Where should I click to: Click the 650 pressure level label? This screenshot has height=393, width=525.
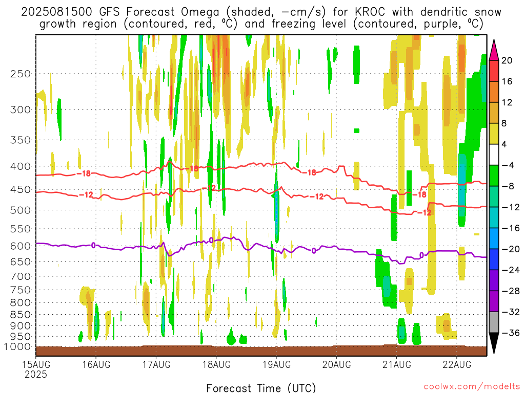tap(21, 261)
